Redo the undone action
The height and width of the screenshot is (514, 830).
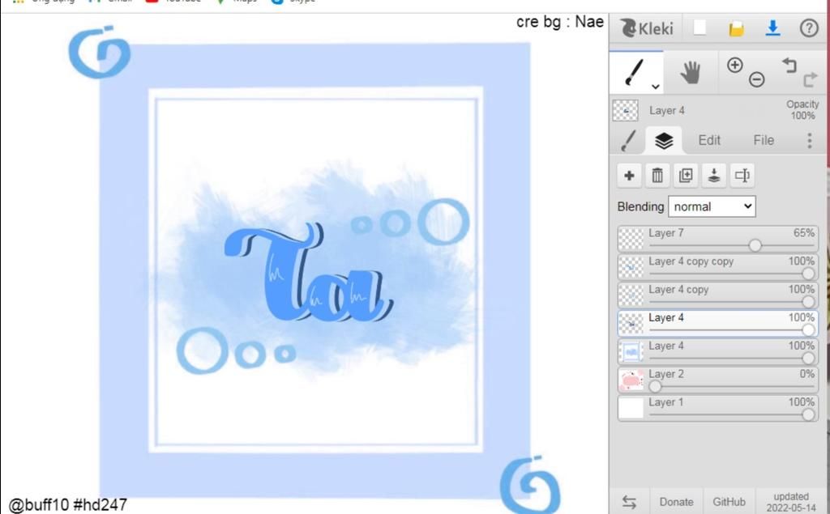coord(810,80)
